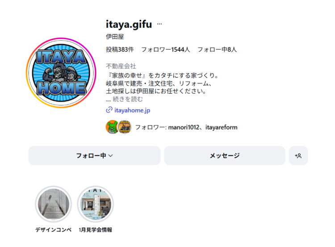Open the three-dot options menu beside itaya.gifu
Viewport: 335px width, 247px height.
(x=159, y=24)
